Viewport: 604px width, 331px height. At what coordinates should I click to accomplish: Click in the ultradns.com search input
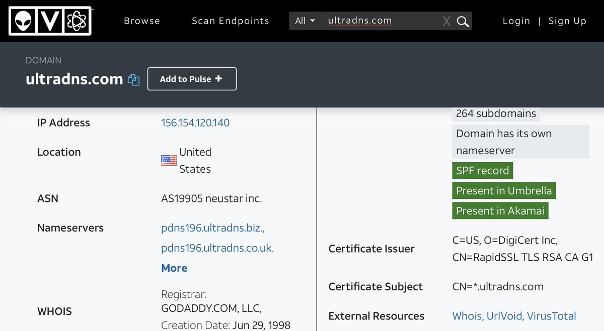[380, 21]
